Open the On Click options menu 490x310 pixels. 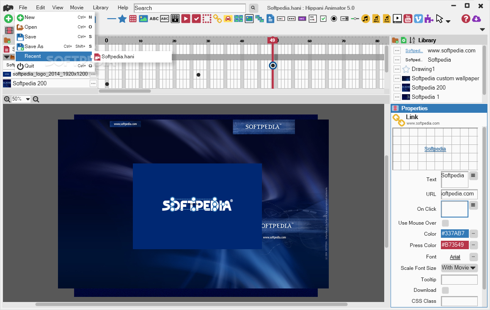[x=473, y=205]
